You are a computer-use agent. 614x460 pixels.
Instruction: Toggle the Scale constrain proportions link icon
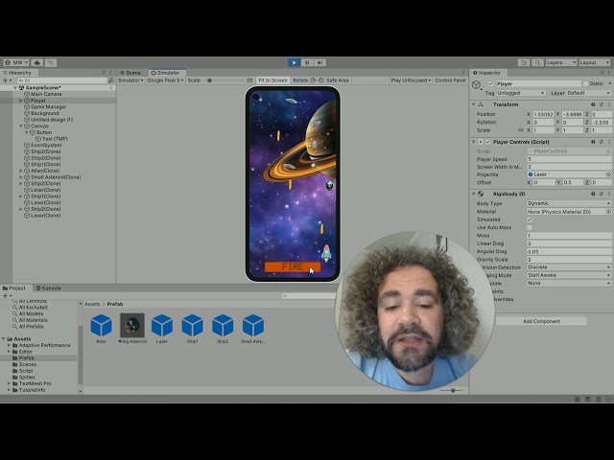tap(520, 130)
